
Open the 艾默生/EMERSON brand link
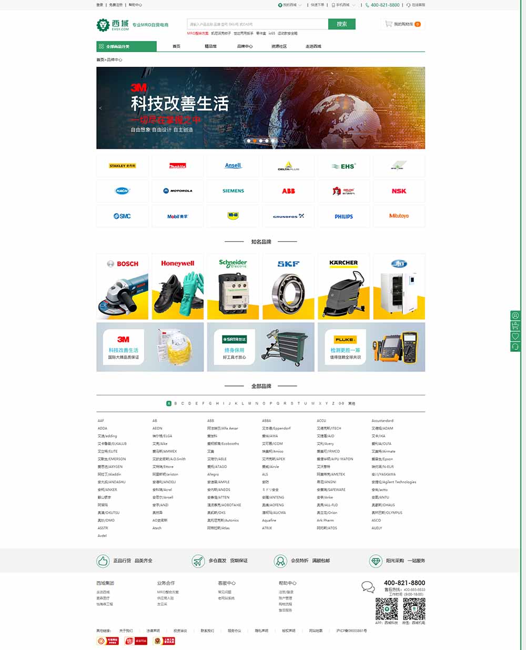(x=112, y=459)
